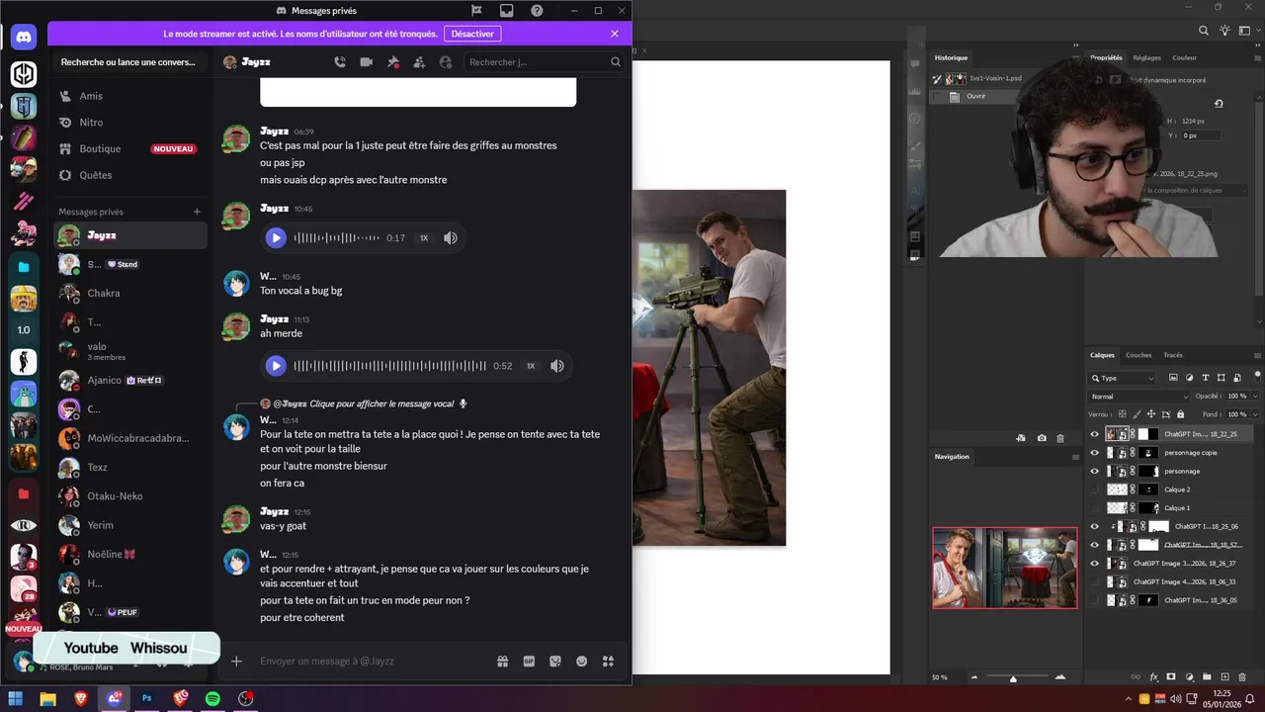The image size is (1265, 712).
Task: Show the 'Calque 1' layer
Action: (x=1094, y=507)
